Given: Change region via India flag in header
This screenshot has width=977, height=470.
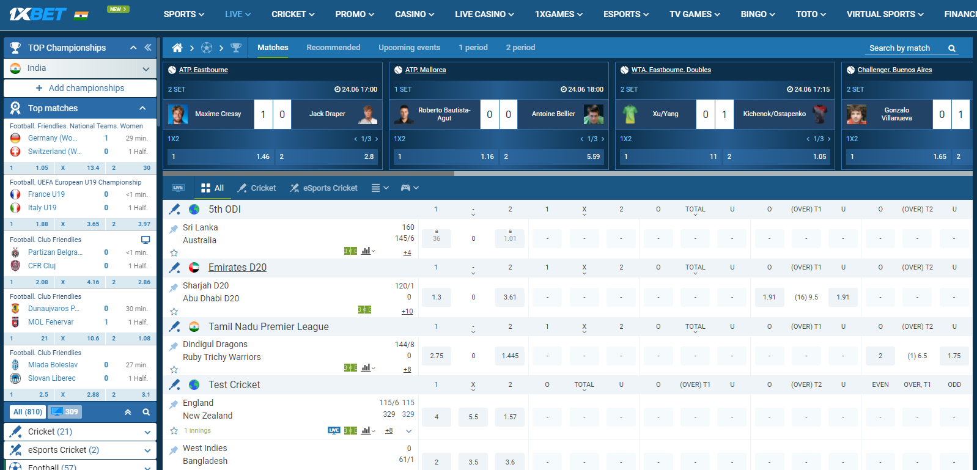Looking at the screenshot, I should pyautogui.click(x=81, y=15).
